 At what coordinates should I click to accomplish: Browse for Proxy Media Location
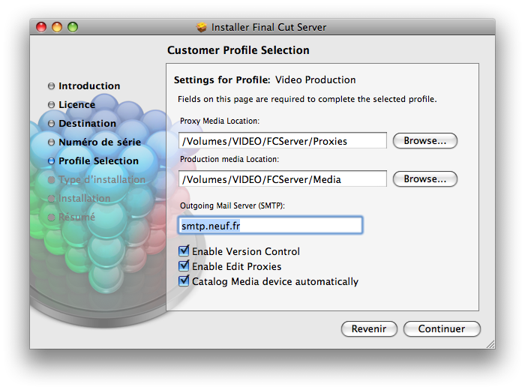(425, 140)
